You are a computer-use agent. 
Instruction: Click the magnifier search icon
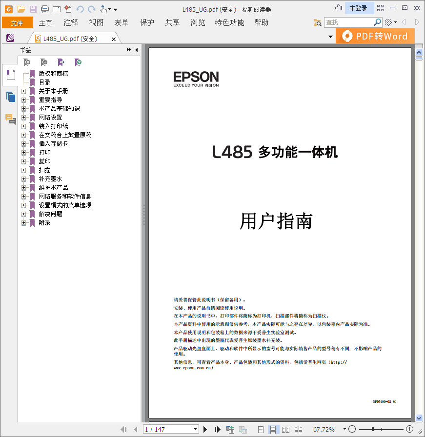(x=377, y=22)
